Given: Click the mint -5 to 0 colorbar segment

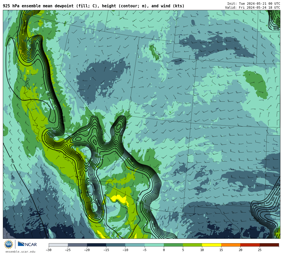Looking at the screenshot, I should 154,245.
